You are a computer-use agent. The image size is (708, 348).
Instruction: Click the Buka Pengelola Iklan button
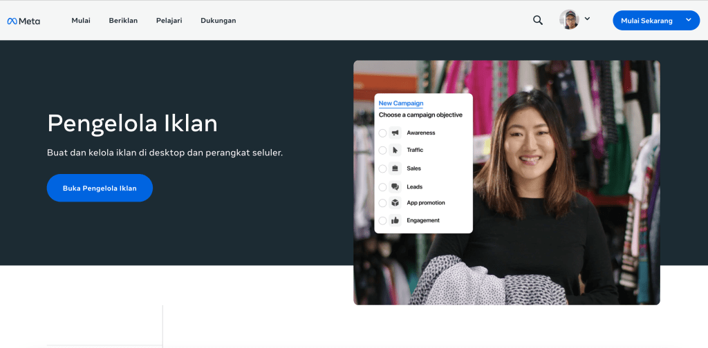coord(100,188)
